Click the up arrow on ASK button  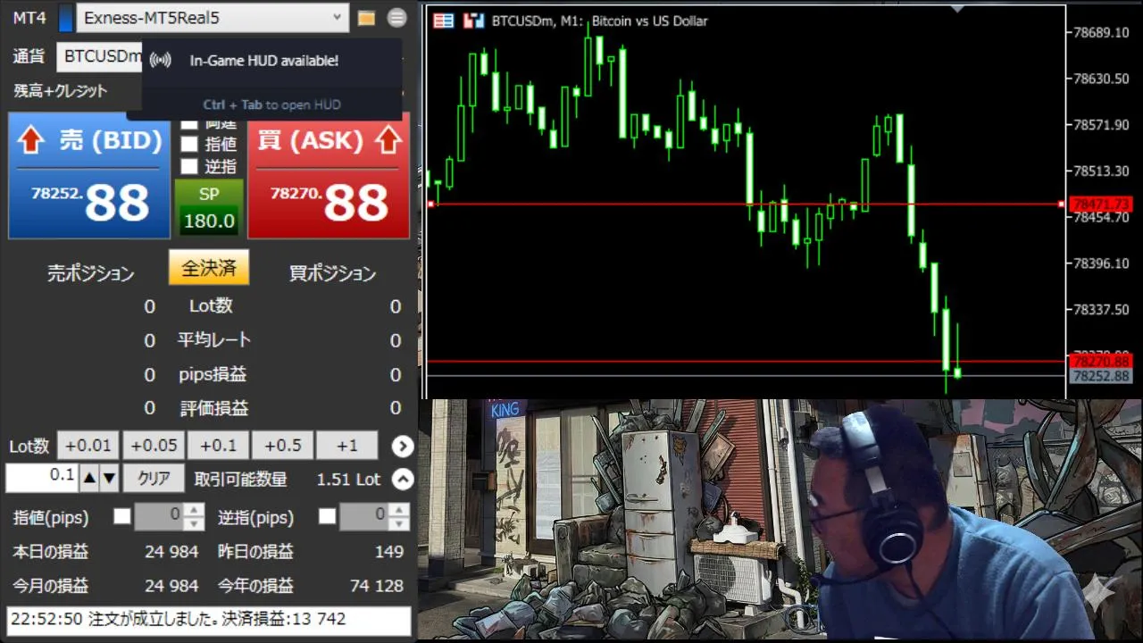[x=388, y=139]
